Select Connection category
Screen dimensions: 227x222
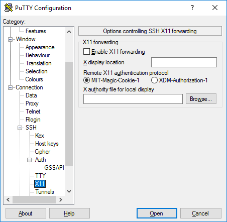pos(29,87)
